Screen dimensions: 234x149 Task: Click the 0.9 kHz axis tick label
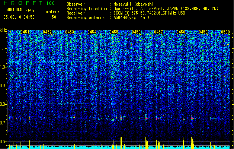pos(3,86)
